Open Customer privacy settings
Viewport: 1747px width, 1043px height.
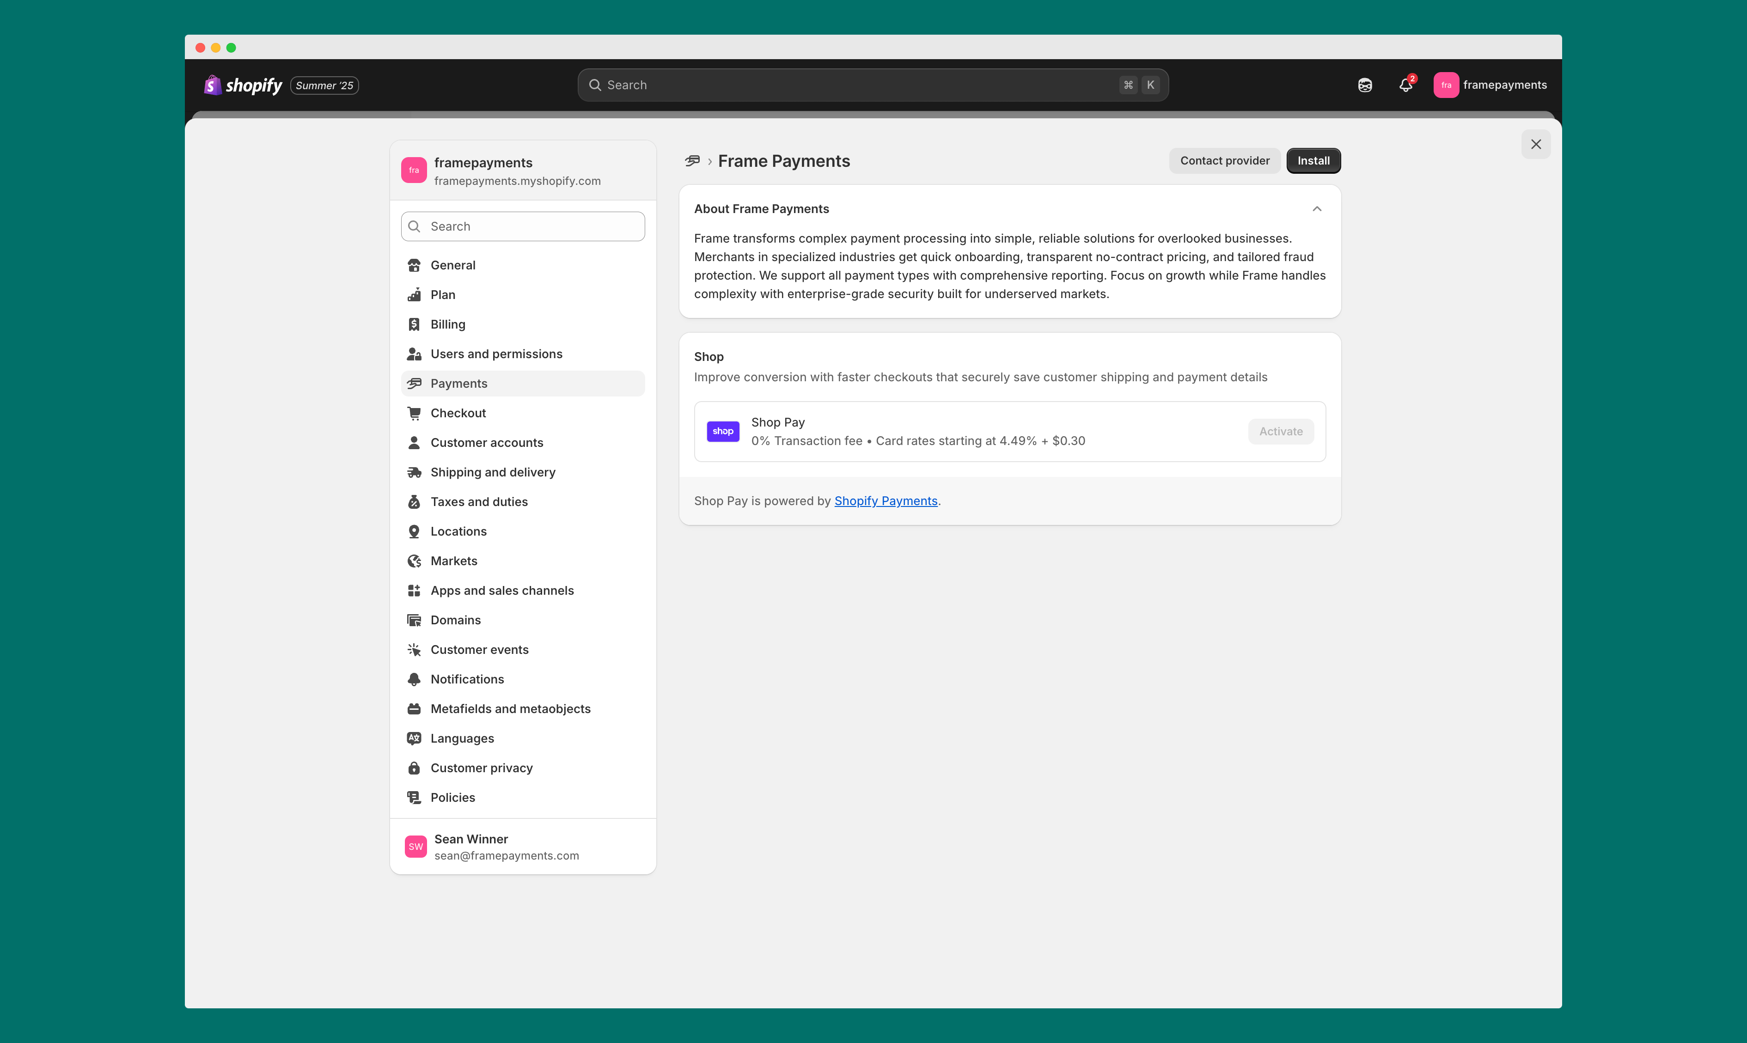tap(523, 768)
